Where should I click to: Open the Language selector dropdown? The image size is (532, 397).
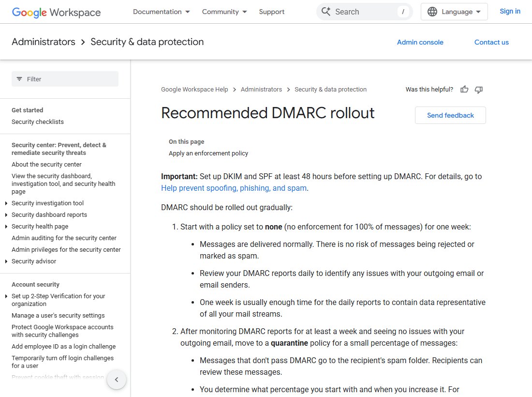click(454, 12)
